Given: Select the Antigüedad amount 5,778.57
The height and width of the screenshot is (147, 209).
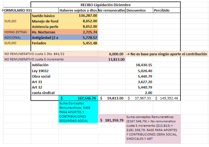Looking at the screenshot, I should (x=87, y=38).
